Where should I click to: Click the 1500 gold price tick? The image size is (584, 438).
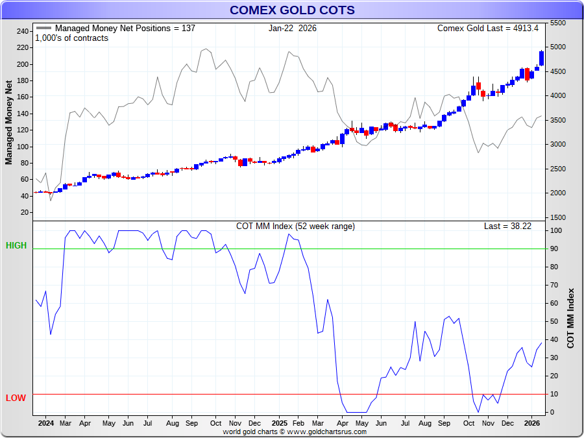click(558, 217)
